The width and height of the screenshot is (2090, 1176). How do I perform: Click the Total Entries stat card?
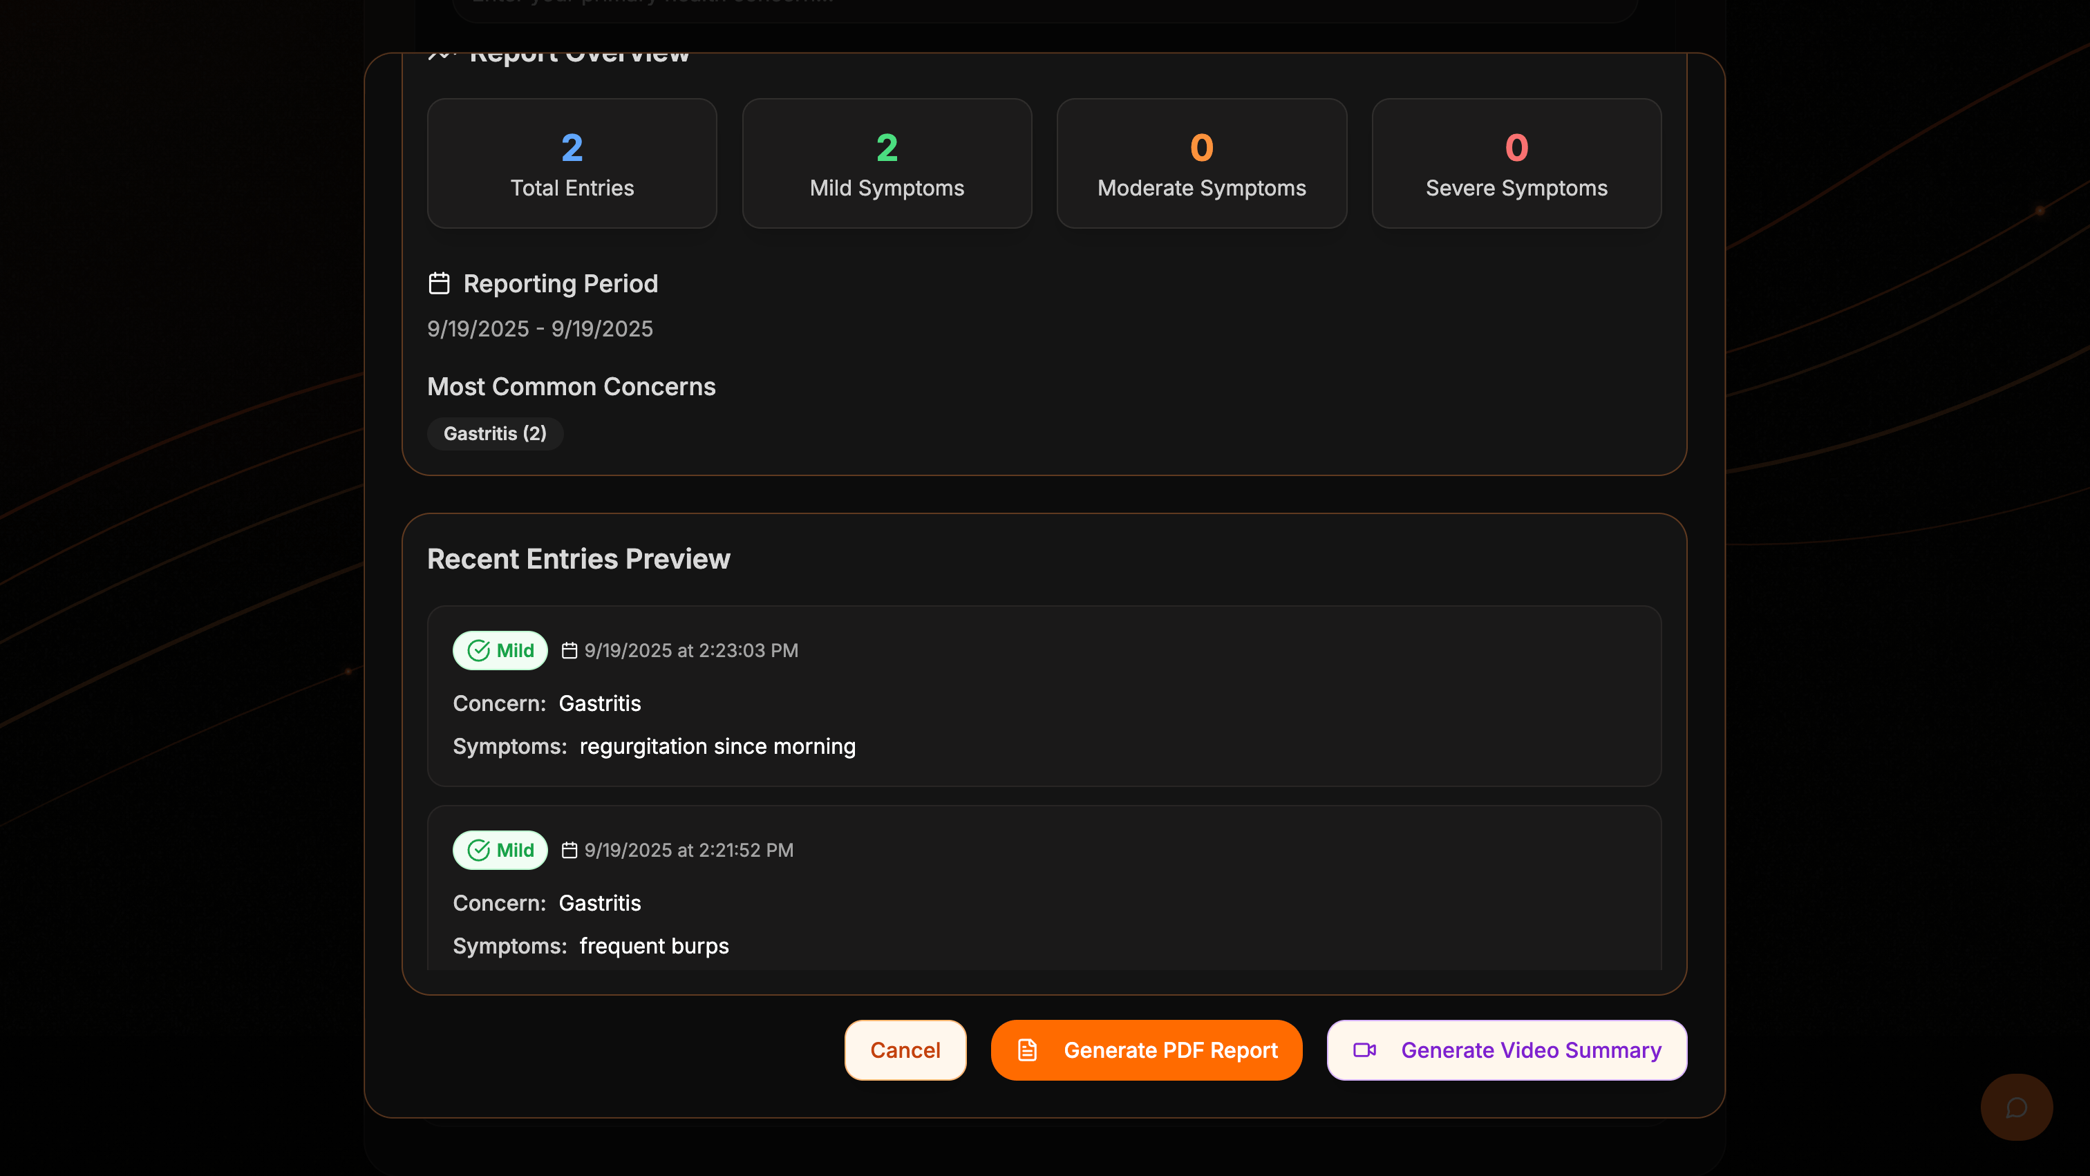[x=572, y=163]
